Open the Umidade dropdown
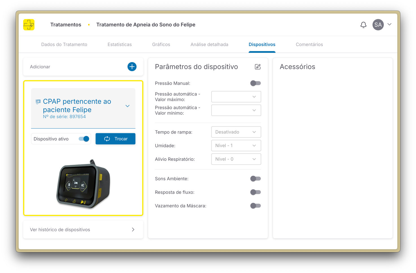Screen dimensions: 416x273 [236, 145]
